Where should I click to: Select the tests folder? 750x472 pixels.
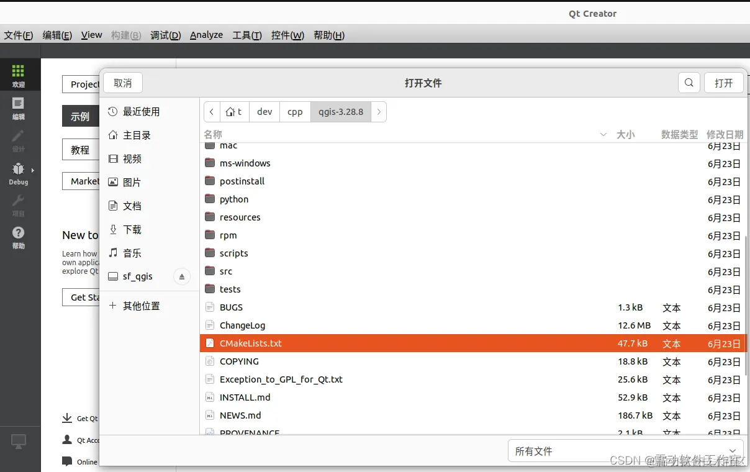click(x=473, y=289)
